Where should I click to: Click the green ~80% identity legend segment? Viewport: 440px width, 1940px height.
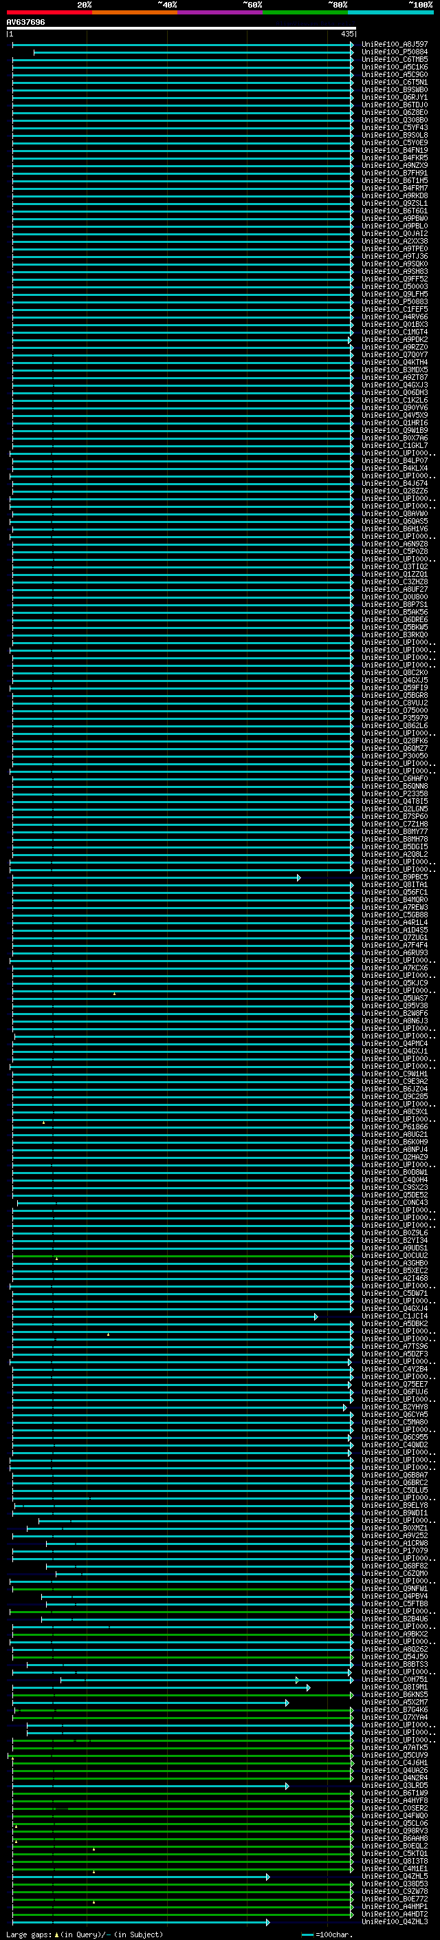click(x=305, y=12)
